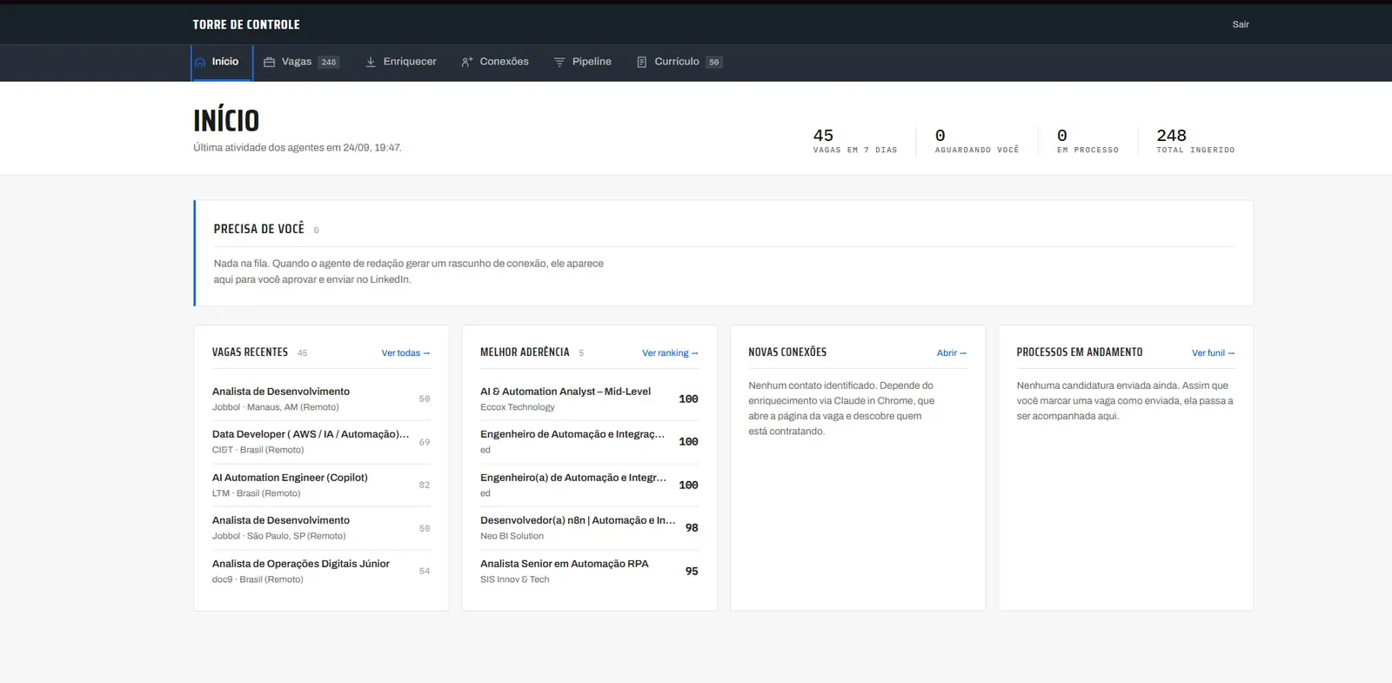Open Ver ranking link
Screen dimensions: 1392x683
[x=670, y=353]
